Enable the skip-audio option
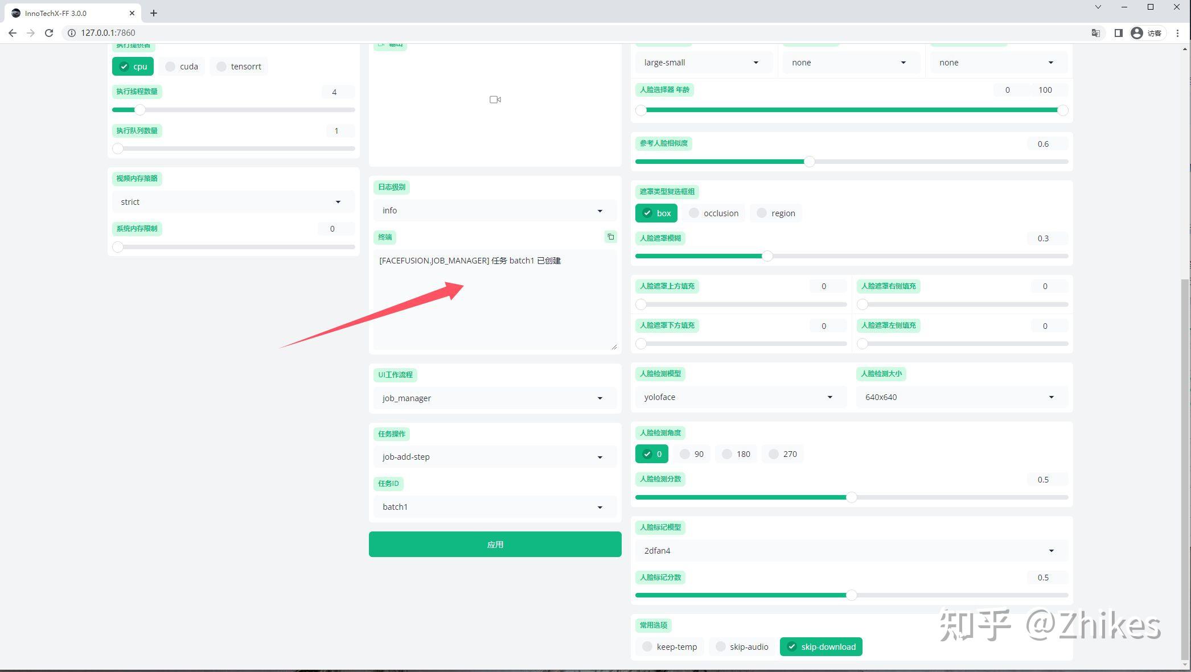Screen dimensions: 1191x672 coord(742,647)
